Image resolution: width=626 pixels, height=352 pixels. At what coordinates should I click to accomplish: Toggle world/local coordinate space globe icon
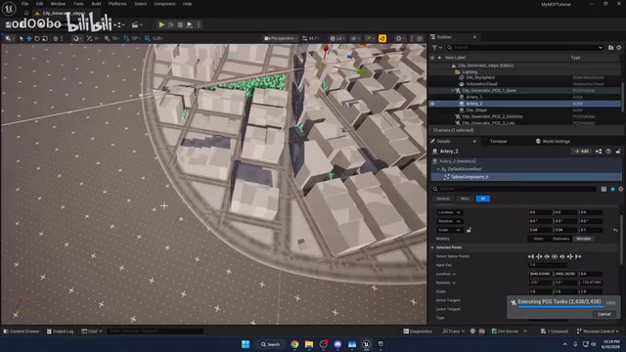coord(56,39)
